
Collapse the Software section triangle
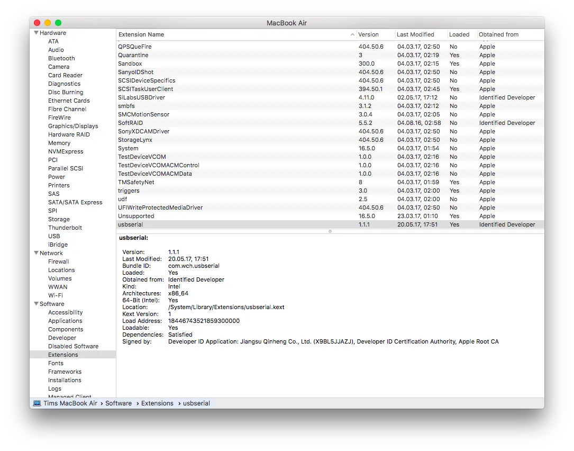tap(37, 304)
